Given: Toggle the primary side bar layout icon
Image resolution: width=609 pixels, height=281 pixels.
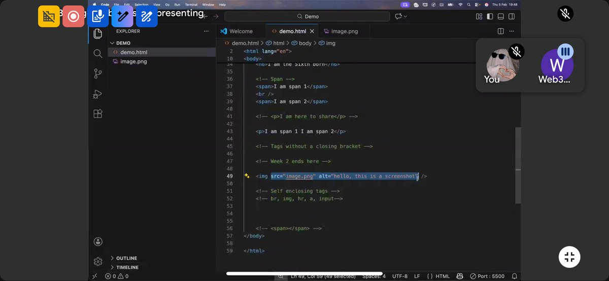Looking at the screenshot, I should [490, 16].
